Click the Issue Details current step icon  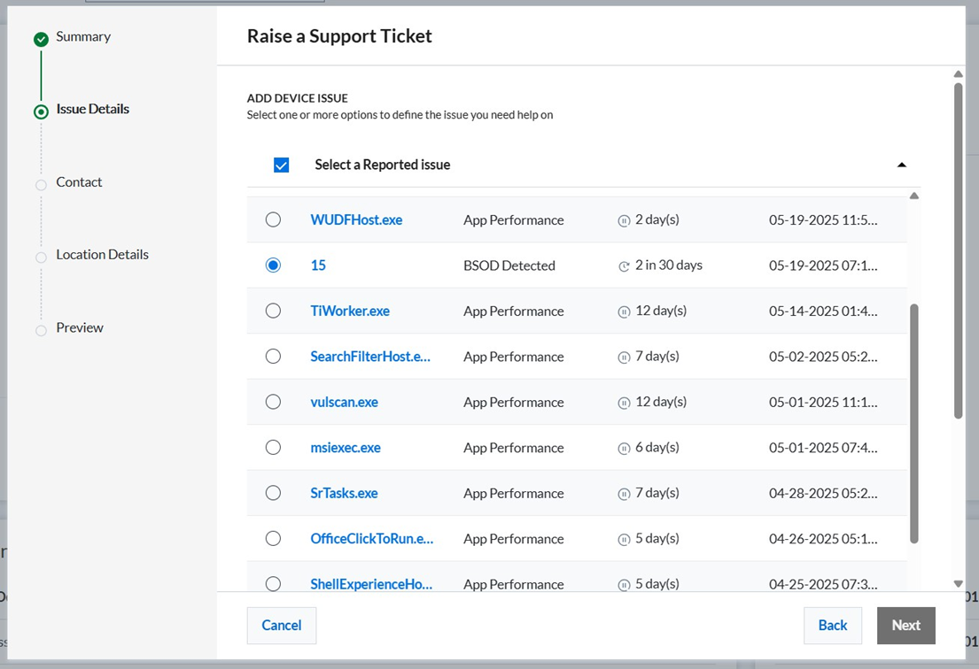41,112
